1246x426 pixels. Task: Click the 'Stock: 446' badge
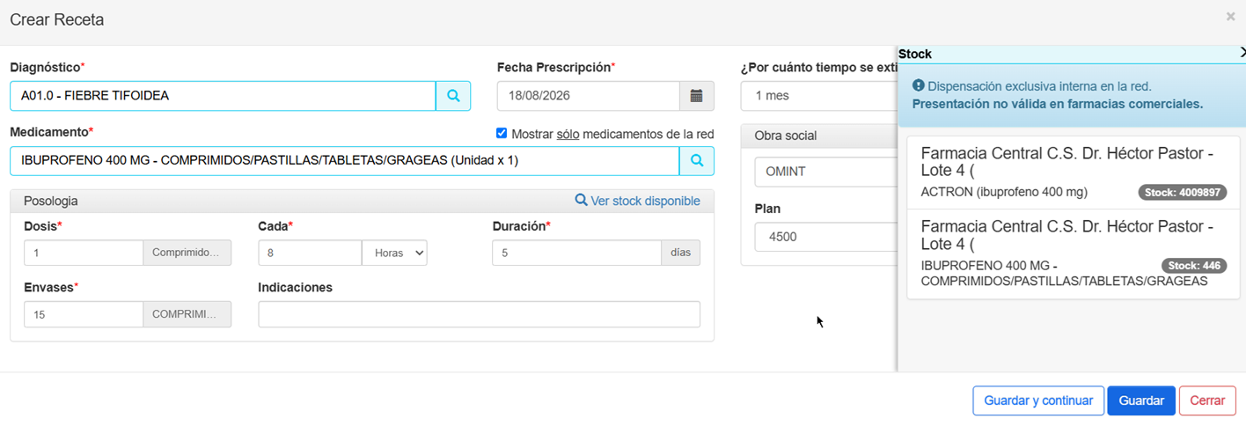pyautogui.click(x=1194, y=266)
